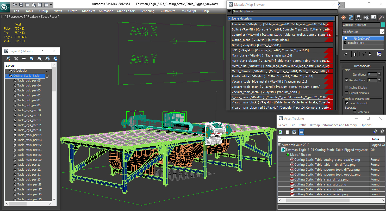Image resolution: width=386 pixels, height=211 pixels.
Task: Click Search by Name field
Action: [284, 11]
